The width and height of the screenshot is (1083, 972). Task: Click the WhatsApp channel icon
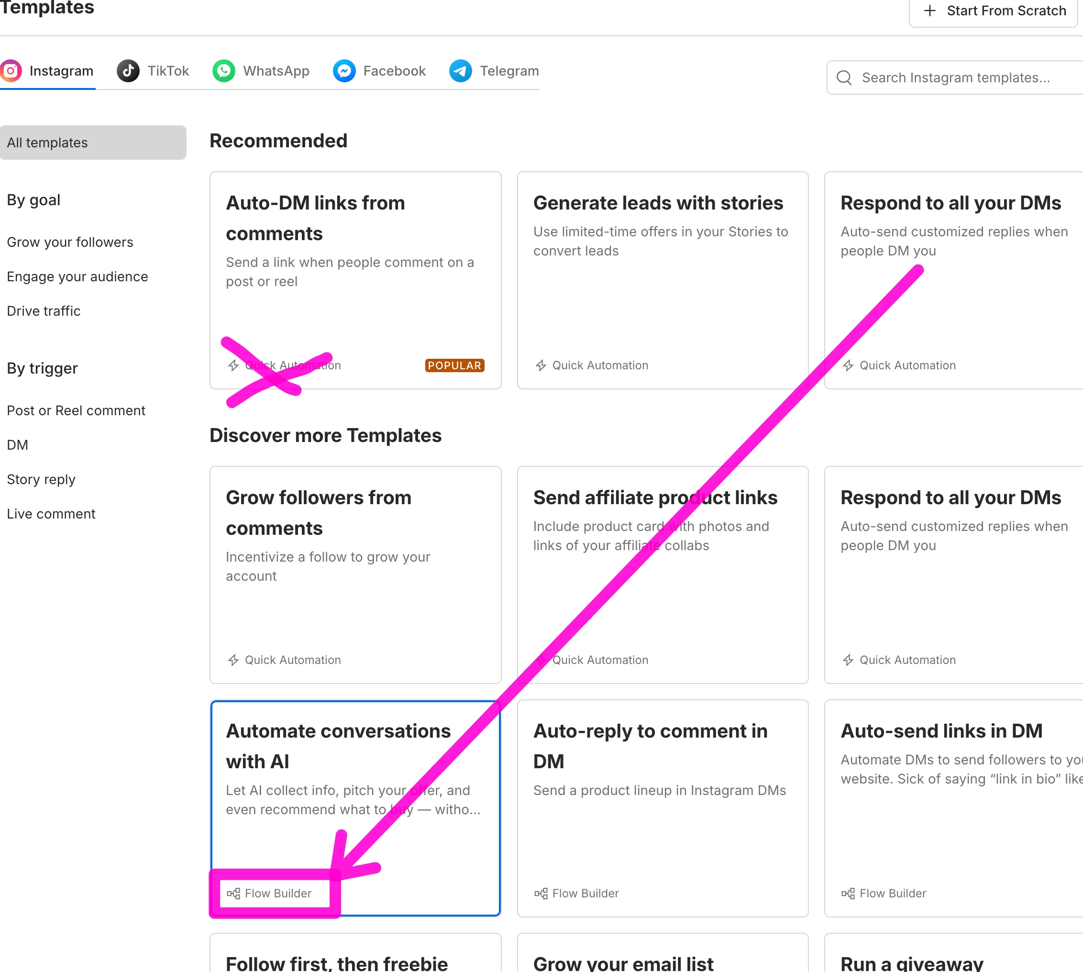(x=224, y=71)
